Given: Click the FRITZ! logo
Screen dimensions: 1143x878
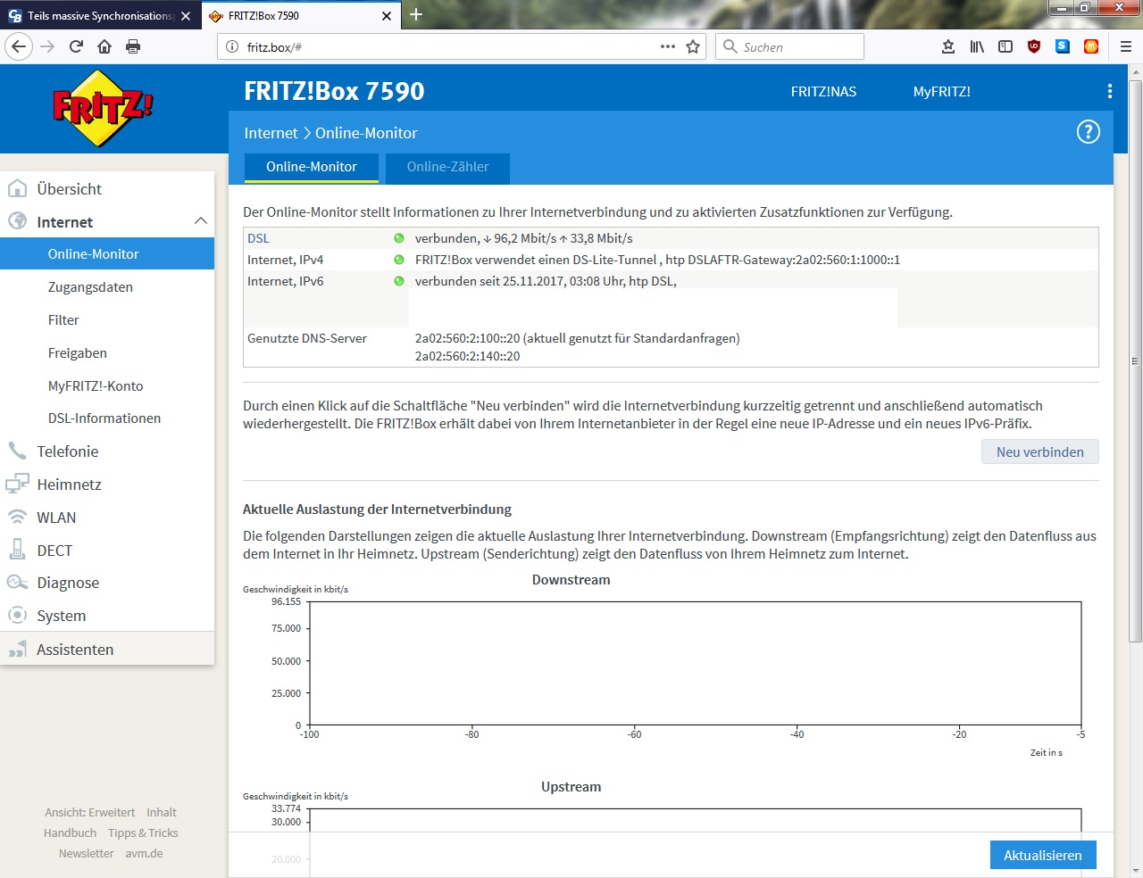Looking at the screenshot, I should pyautogui.click(x=103, y=108).
